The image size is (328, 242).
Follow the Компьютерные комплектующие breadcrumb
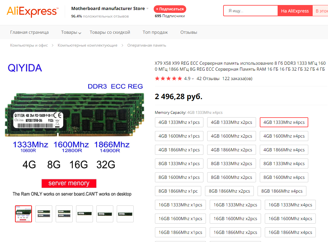coord(87,45)
